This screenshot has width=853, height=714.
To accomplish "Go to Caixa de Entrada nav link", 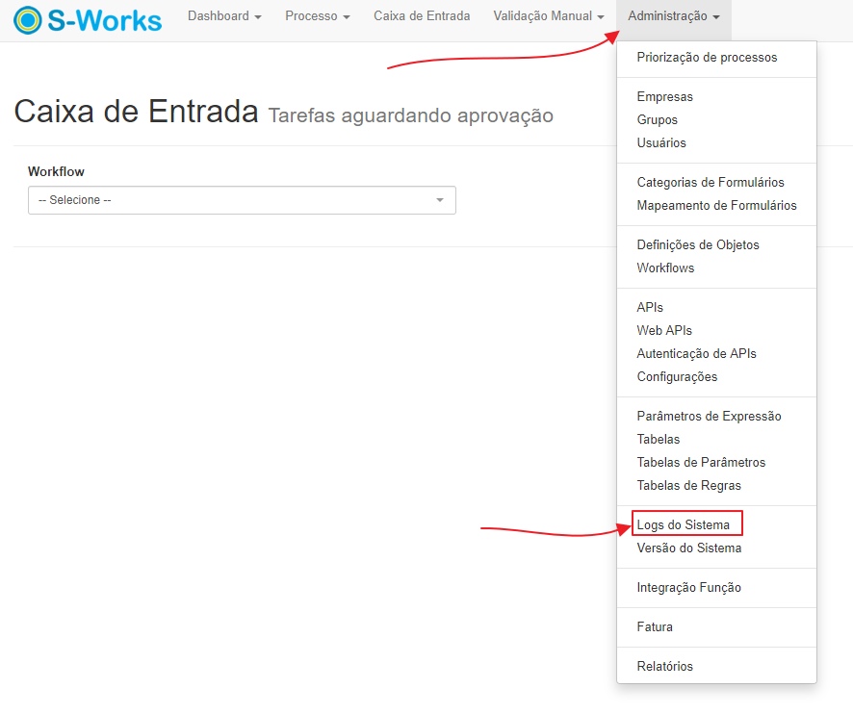I will [422, 16].
